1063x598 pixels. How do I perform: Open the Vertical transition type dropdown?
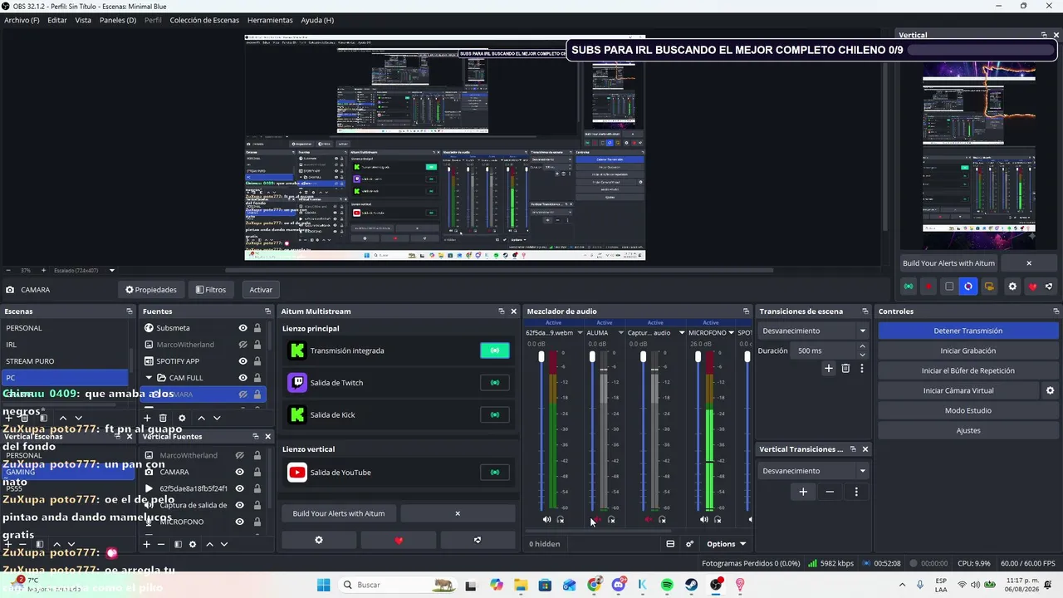[813, 471]
